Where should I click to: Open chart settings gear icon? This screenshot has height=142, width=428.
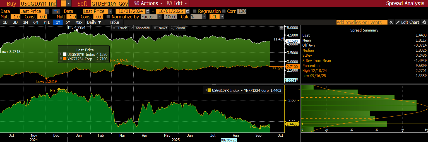point(424,22)
